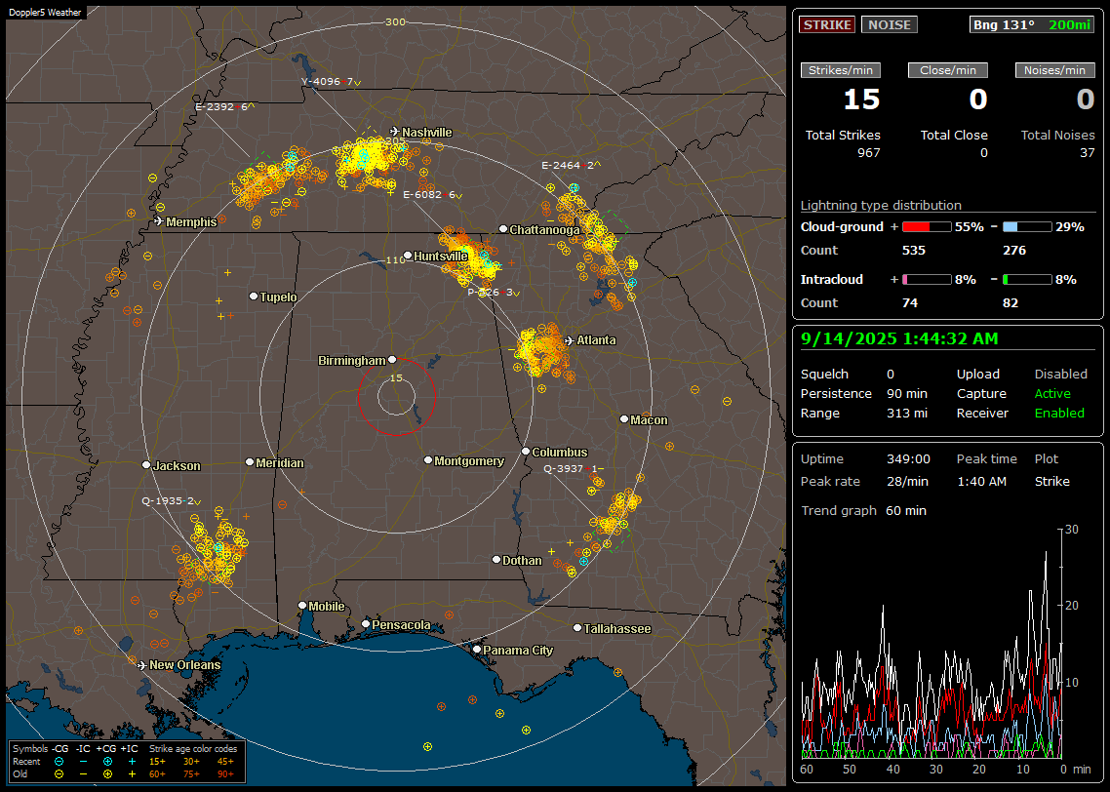Click the Persistence value 90 min
Screen dimensions: 1110x792
point(907,393)
